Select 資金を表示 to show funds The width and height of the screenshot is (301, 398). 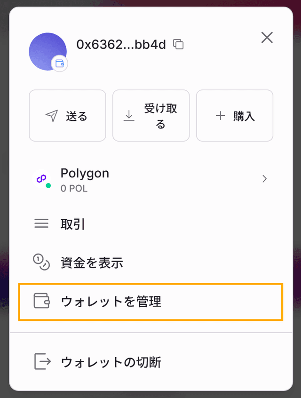92,263
